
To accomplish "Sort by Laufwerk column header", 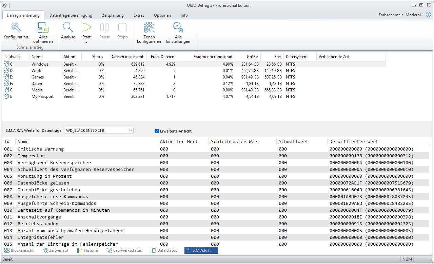I will (16, 57).
